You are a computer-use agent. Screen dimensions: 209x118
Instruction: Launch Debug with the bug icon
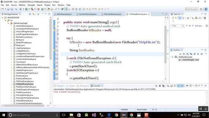(21, 9)
